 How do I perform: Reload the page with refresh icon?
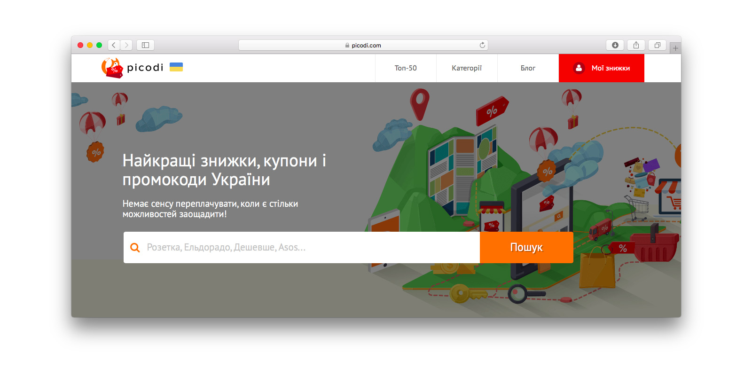coord(482,45)
